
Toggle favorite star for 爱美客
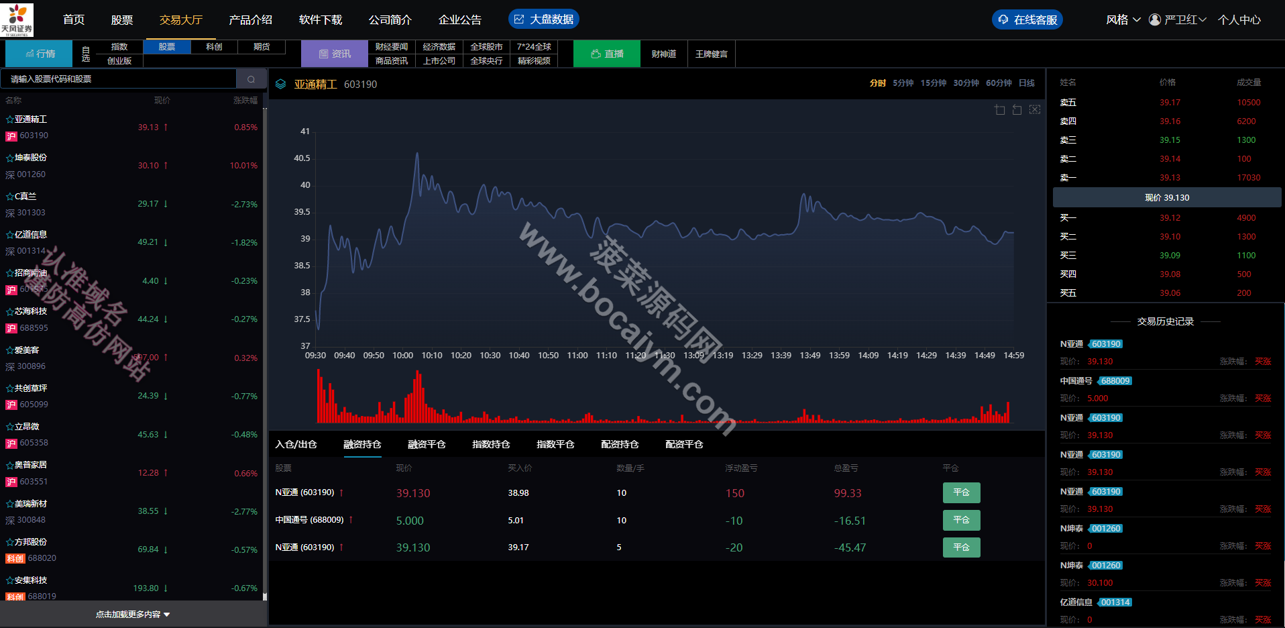pos(10,350)
